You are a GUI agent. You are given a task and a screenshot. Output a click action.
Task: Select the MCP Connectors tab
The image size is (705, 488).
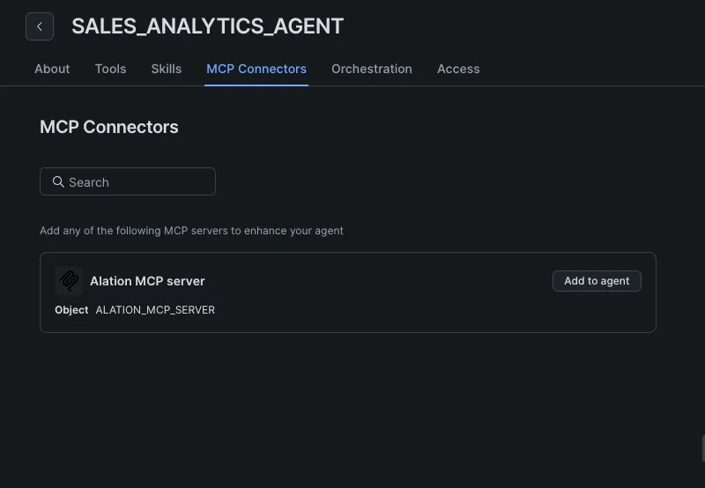[x=256, y=69]
